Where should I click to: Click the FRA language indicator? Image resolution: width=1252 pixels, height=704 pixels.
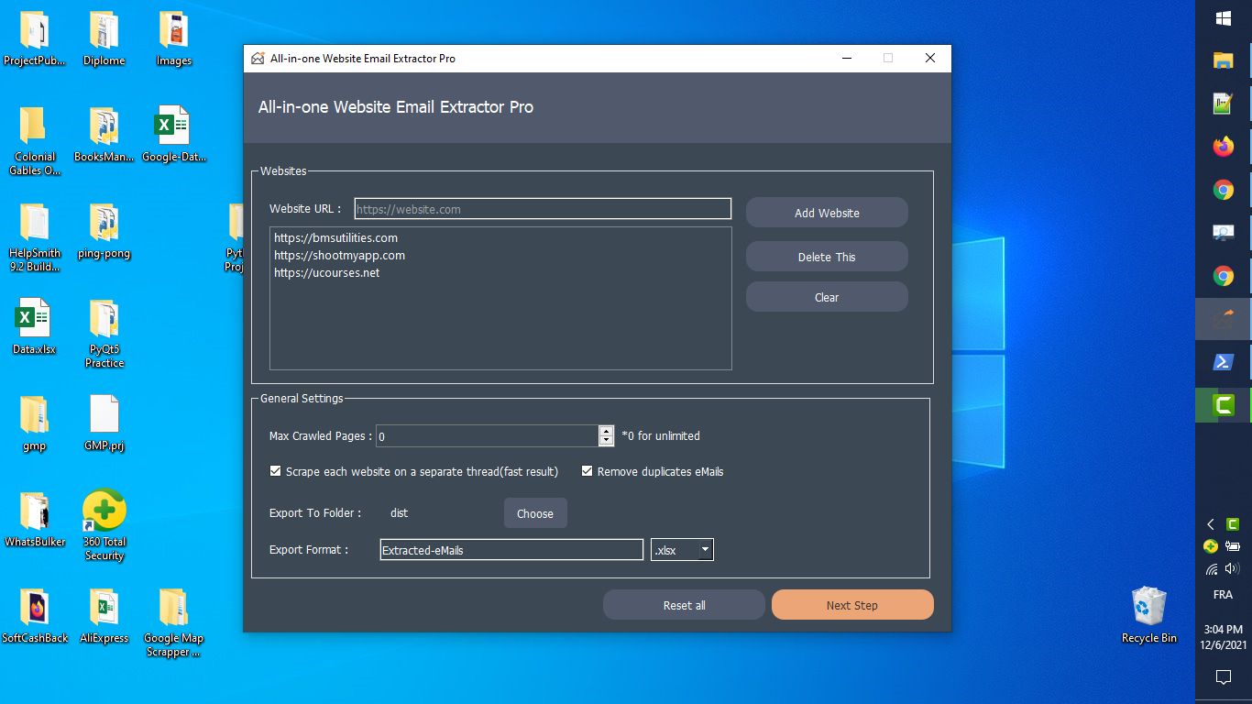pyautogui.click(x=1223, y=595)
